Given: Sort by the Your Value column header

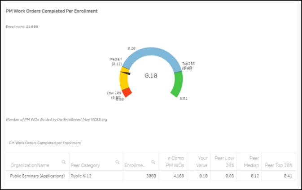Looking at the screenshot, I should coord(202,162).
